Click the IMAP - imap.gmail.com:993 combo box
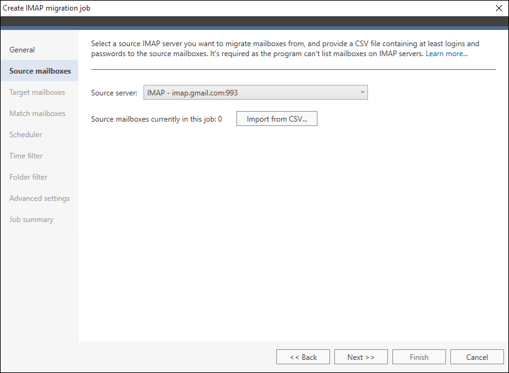The width and height of the screenshot is (509, 373). tap(256, 92)
